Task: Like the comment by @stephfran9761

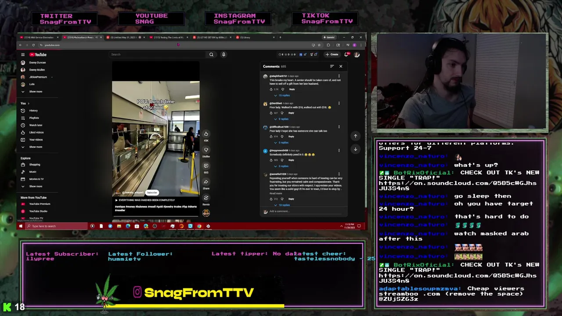Action: pos(271,89)
